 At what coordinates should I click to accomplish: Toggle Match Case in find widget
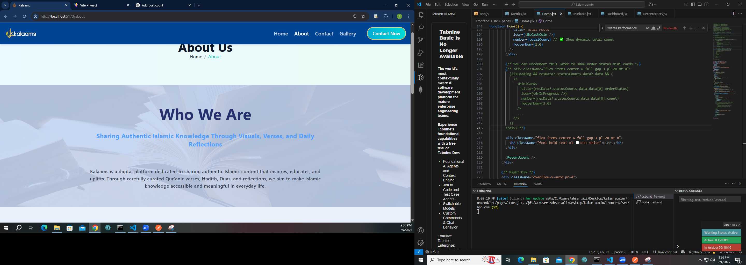(x=647, y=28)
